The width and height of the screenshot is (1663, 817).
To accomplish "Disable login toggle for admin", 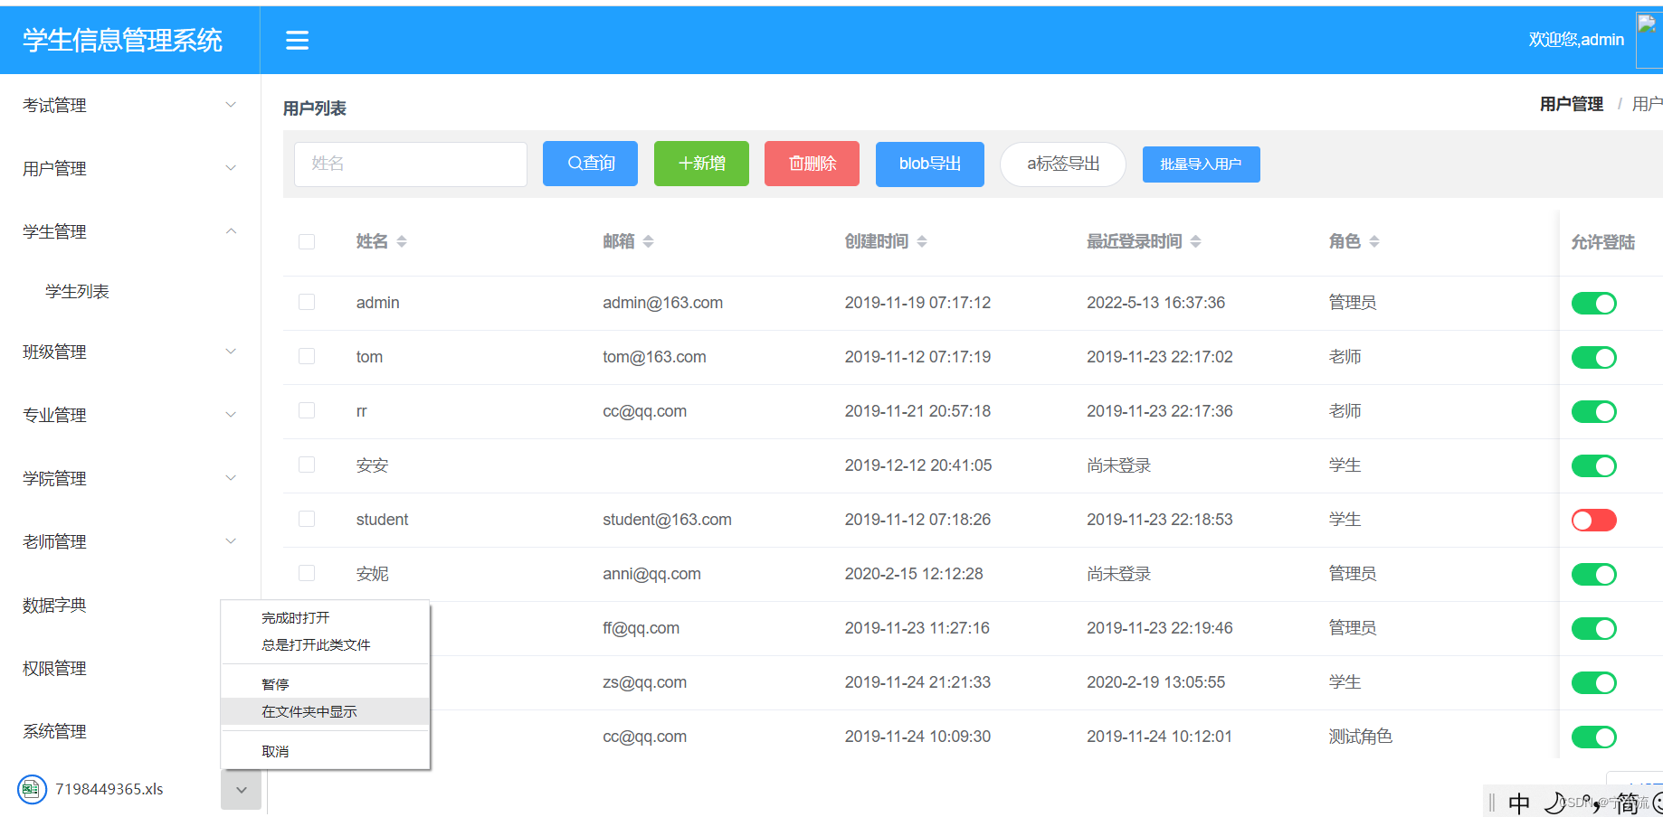I will (1593, 303).
